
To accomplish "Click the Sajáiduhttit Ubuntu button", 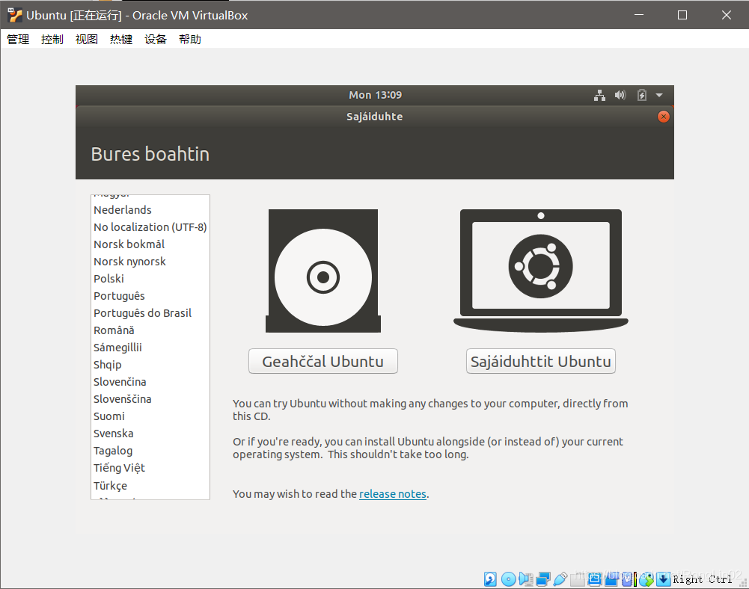I will coord(541,361).
